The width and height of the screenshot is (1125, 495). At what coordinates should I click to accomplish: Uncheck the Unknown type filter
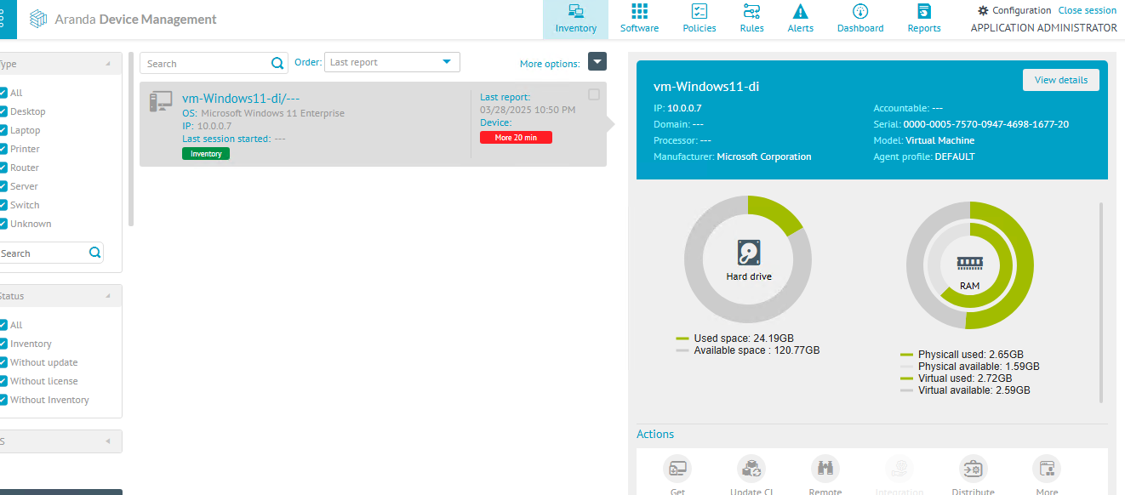(3, 224)
